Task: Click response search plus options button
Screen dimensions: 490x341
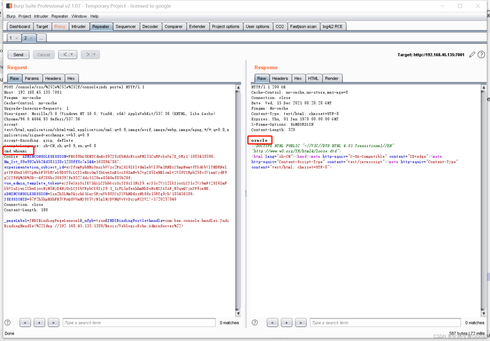Action: [287, 322]
